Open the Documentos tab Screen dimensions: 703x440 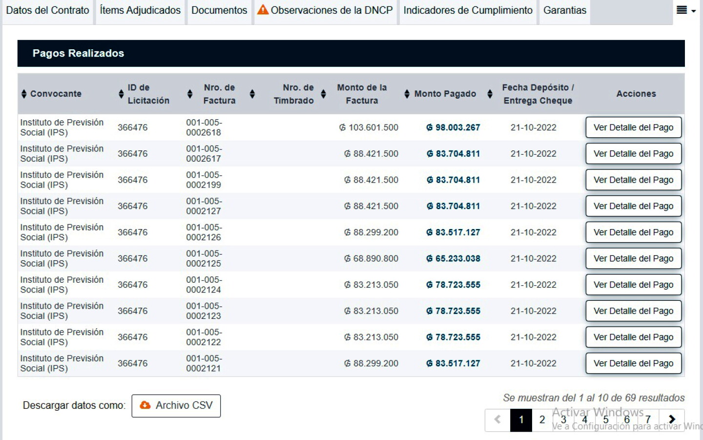coord(219,10)
